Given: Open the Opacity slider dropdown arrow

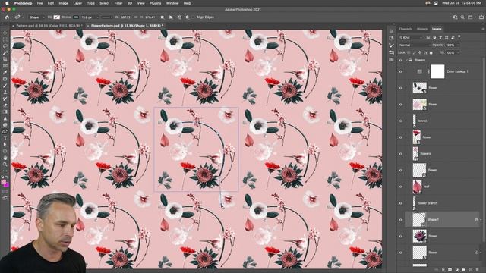Looking at the screenshot, I should [x=458, y=45].
